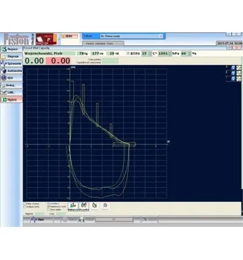Click the red Wyjście exit button

click(x=12, y=100)
